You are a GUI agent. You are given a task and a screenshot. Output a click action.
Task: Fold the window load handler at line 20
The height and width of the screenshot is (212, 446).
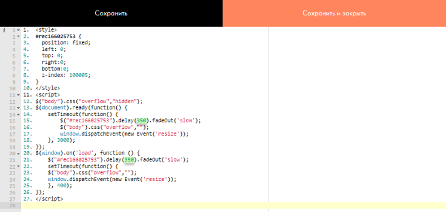[x=19, y=153]
